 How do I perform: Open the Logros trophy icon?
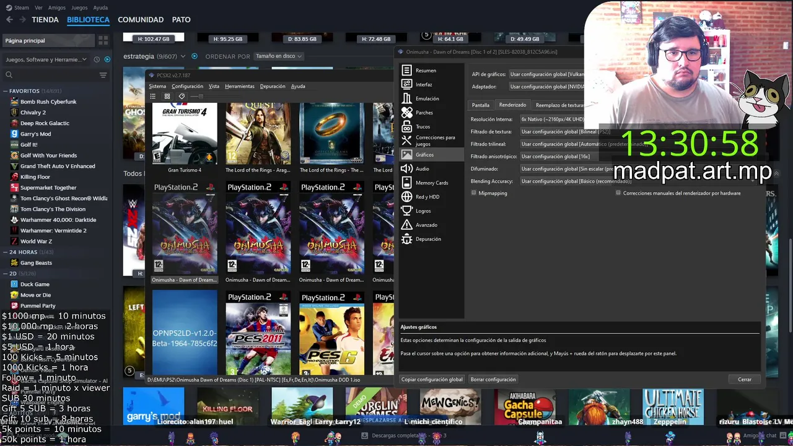click(406, 211)
